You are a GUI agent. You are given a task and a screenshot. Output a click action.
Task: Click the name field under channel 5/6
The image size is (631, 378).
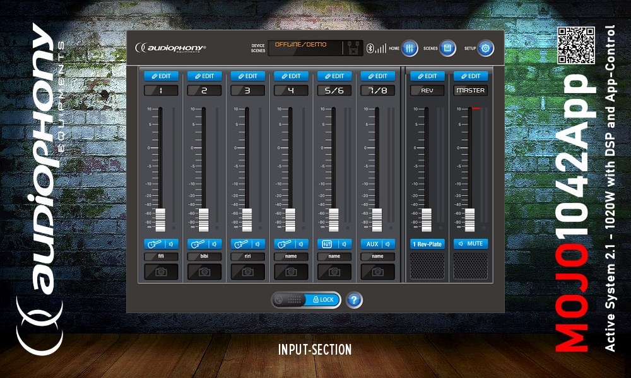[x=334, y=256]
